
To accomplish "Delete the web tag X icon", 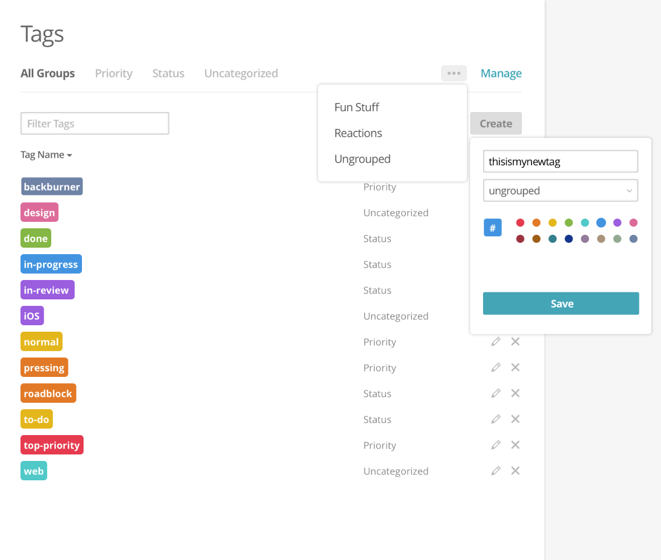I will tap(515, 471).
